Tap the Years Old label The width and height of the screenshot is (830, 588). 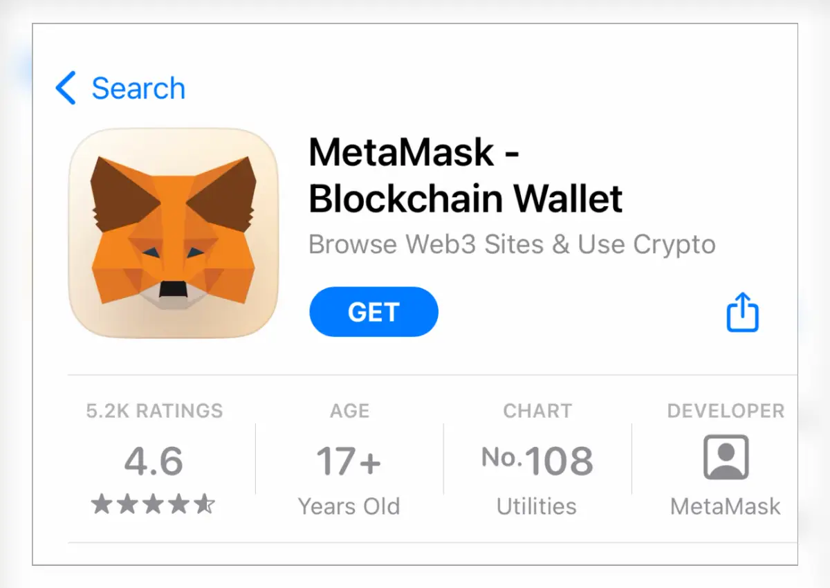pos(349,506)
